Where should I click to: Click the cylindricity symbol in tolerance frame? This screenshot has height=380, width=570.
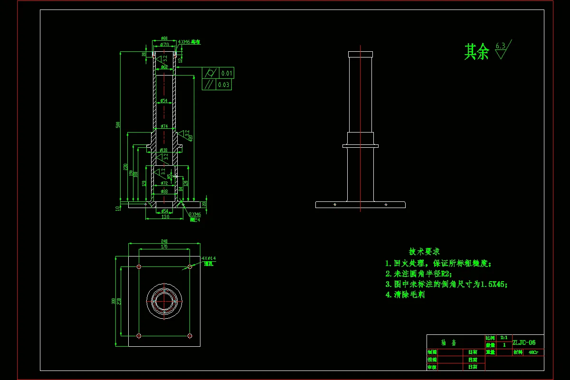(210, 73)
